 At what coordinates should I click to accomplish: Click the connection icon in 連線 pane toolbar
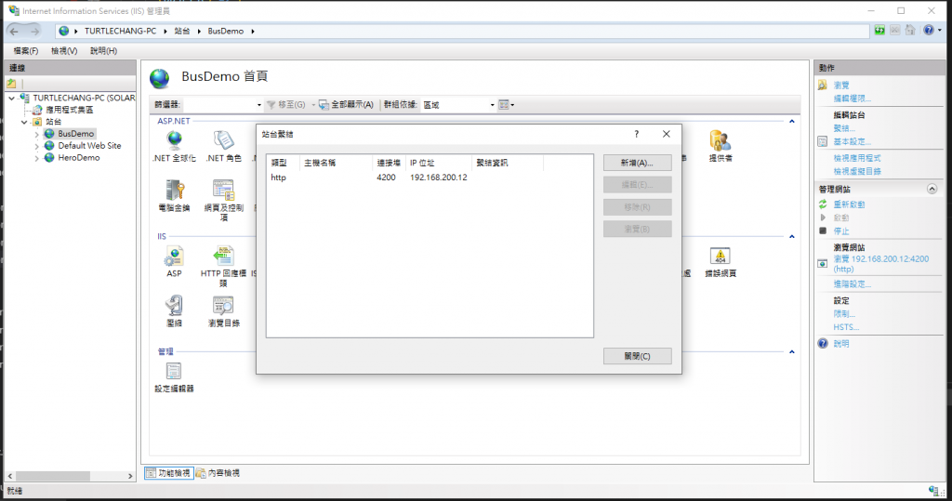click(x=11, y=84)
